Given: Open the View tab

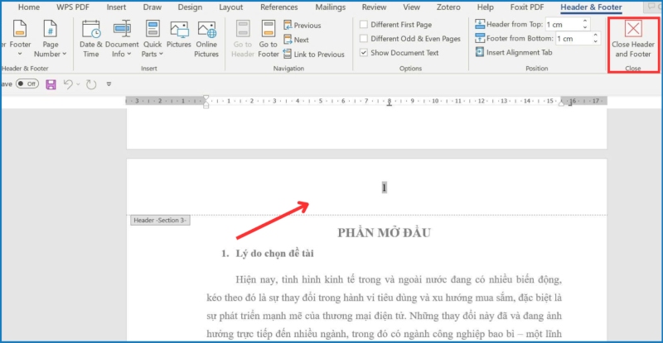Looking at the screenshot, I should [x=411, y=7].
